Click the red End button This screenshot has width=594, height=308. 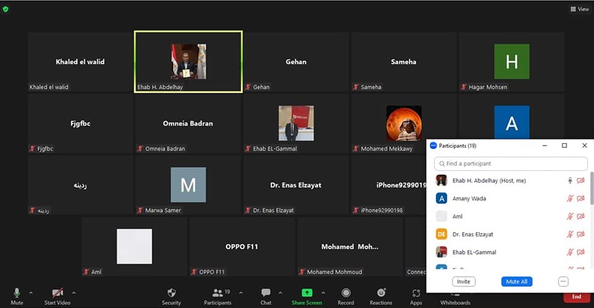[577, 297]
